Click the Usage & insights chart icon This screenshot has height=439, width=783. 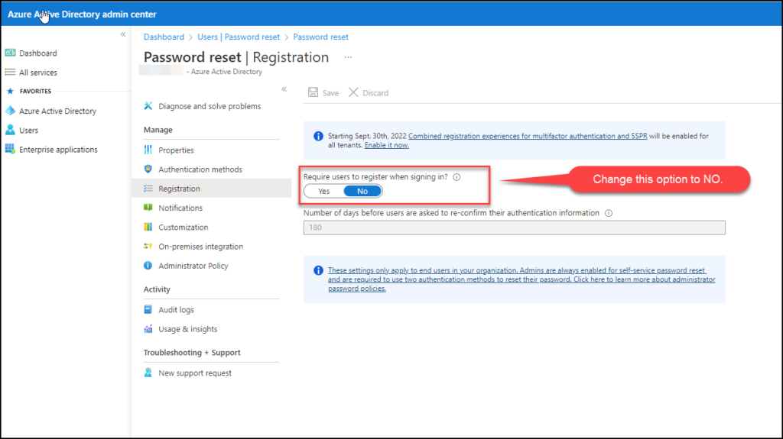tap(148, 329)
